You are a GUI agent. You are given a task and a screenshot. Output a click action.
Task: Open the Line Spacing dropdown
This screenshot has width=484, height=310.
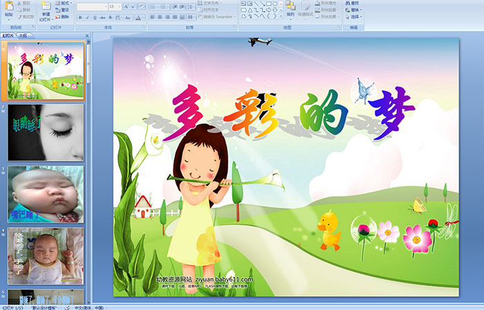(x=191, y=6)
